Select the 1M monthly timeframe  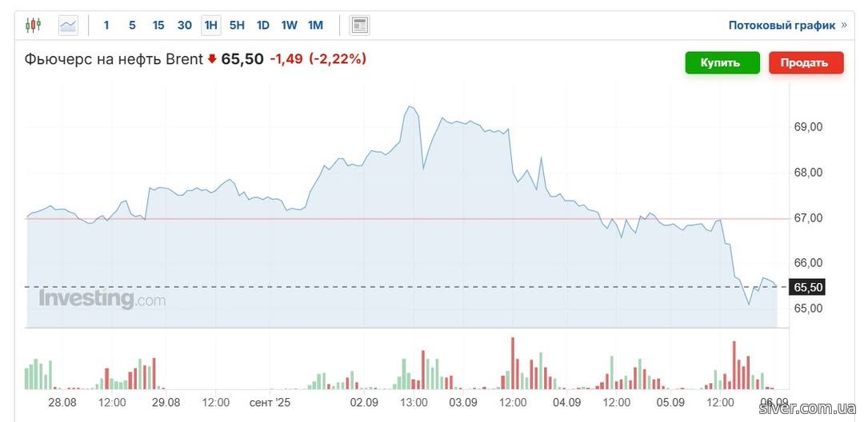click(315, 26)
